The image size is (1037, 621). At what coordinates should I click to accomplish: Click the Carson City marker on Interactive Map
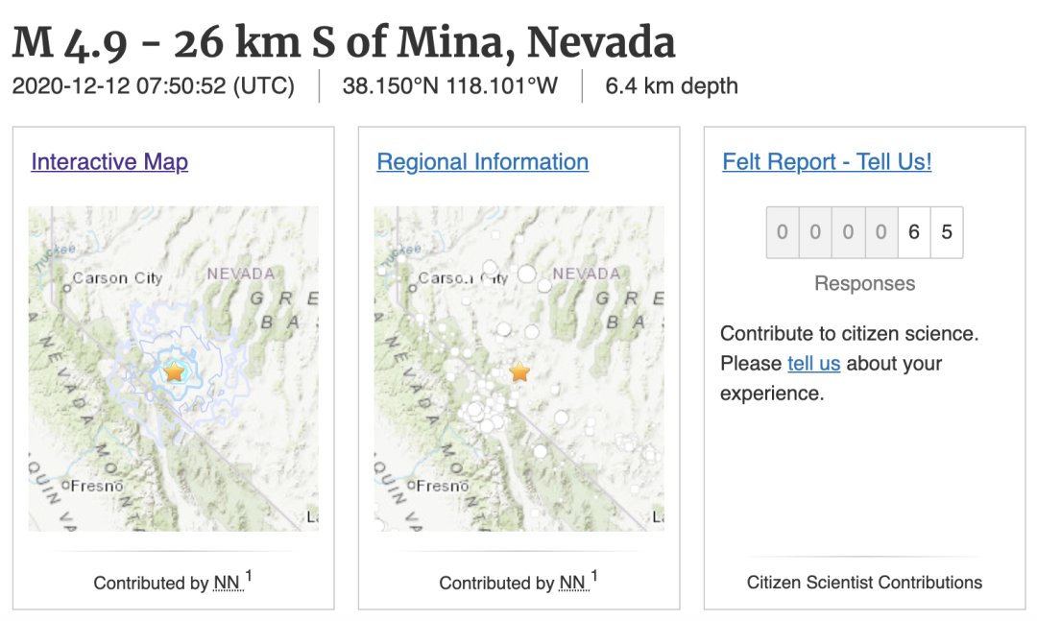66,285
